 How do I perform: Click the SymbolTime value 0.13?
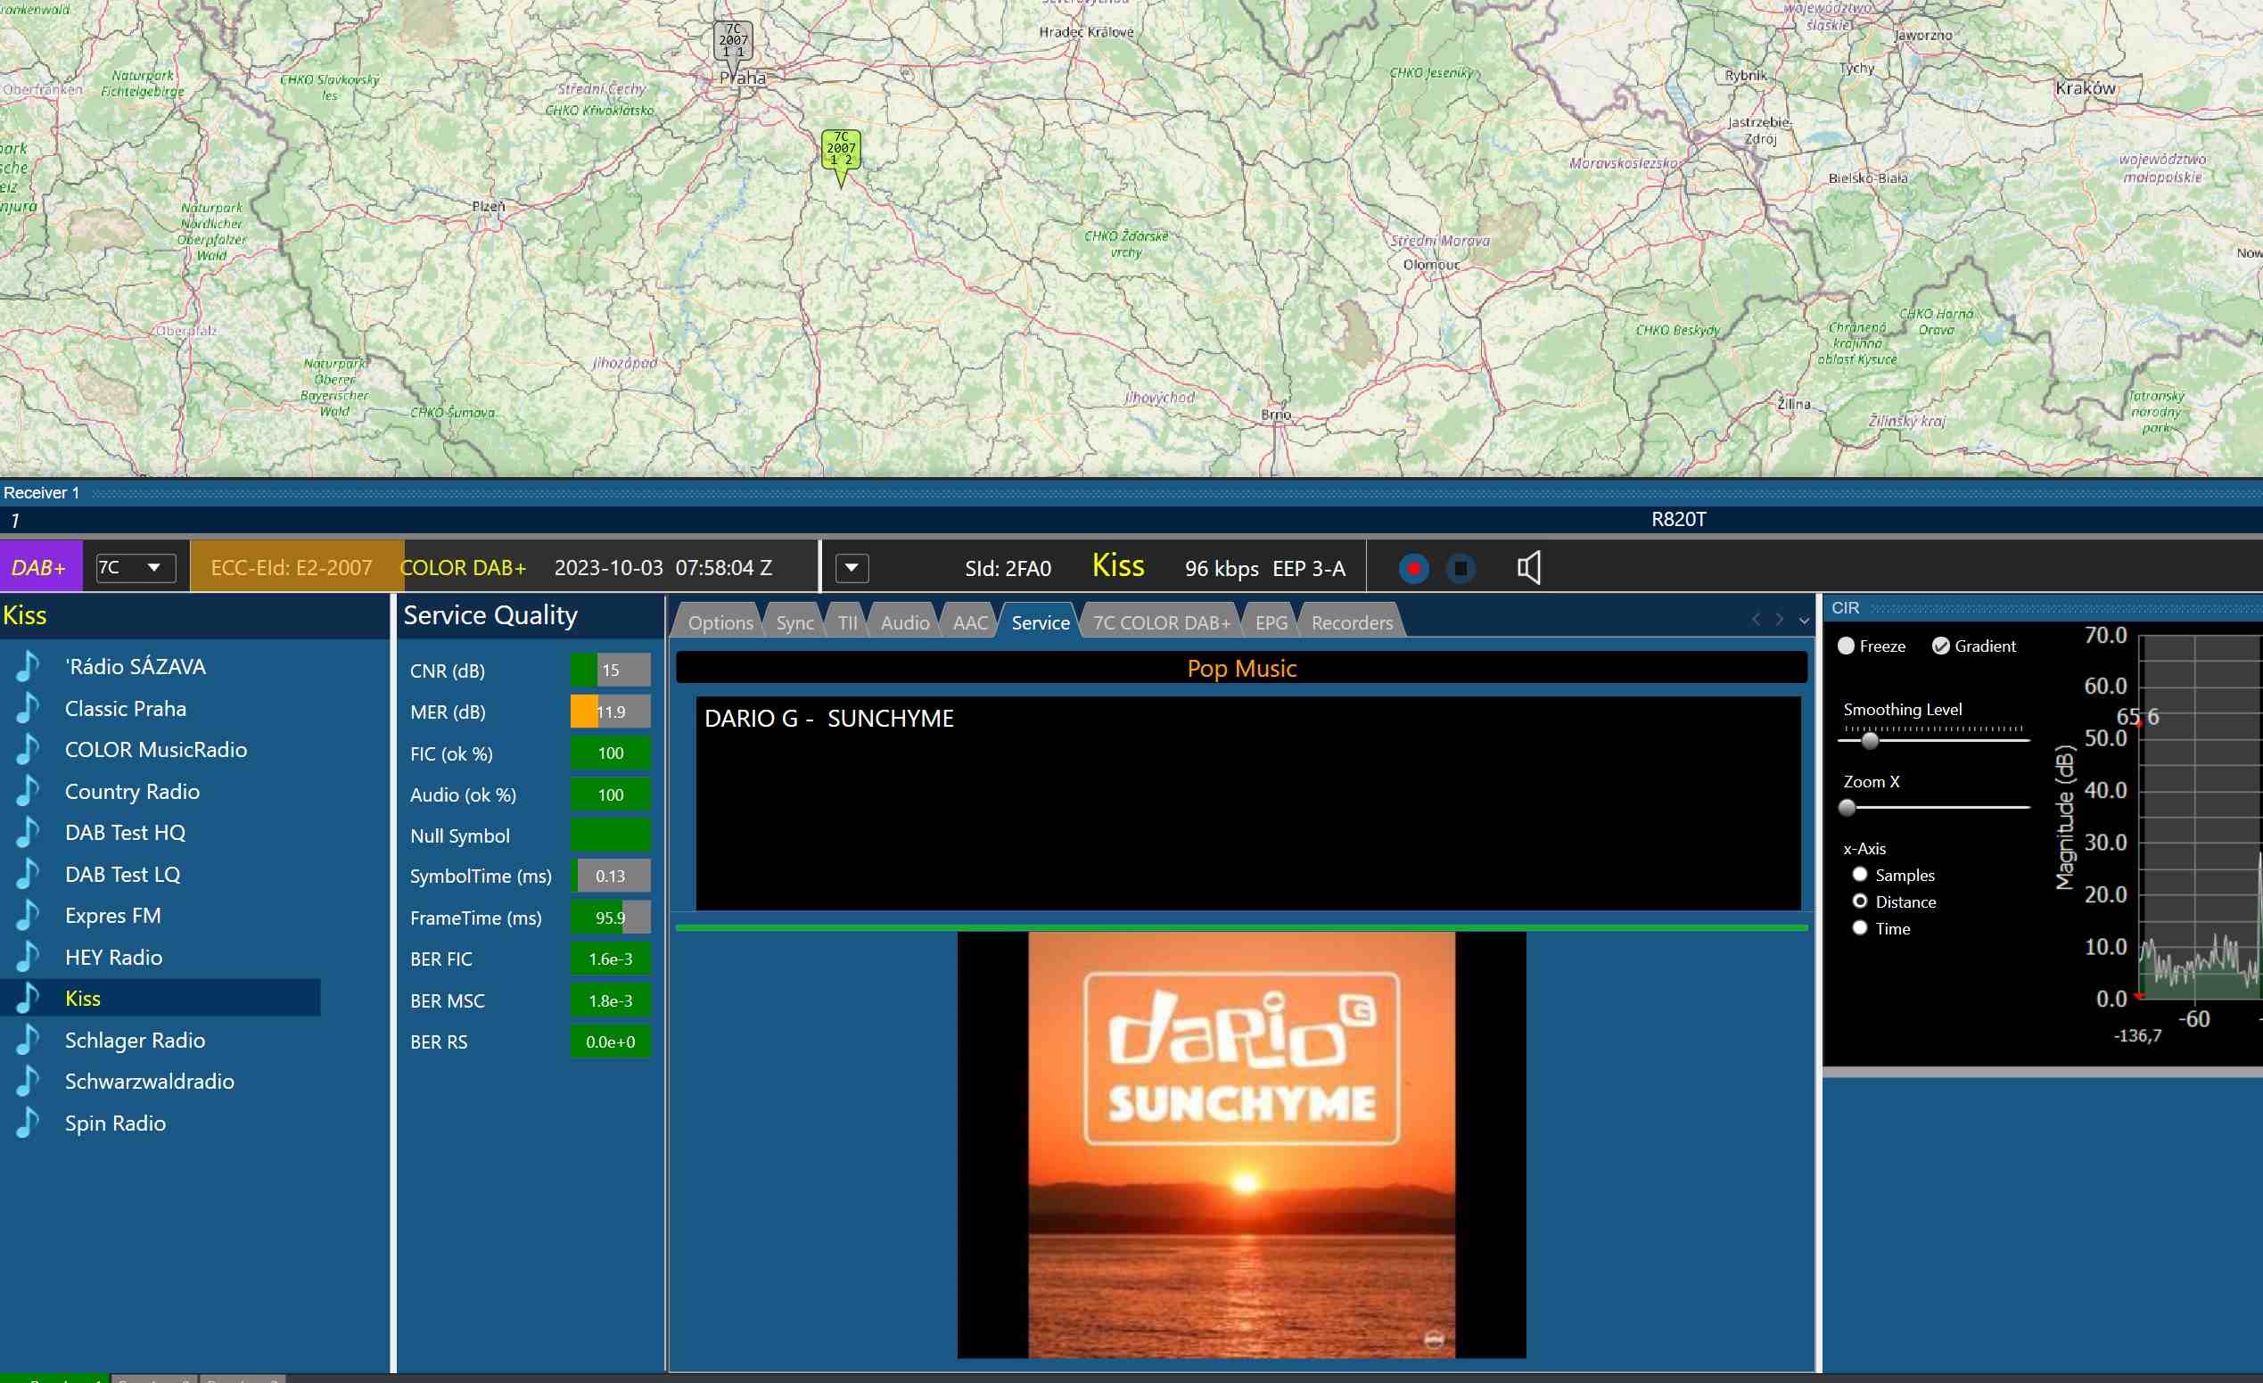(x=610, y=877)
